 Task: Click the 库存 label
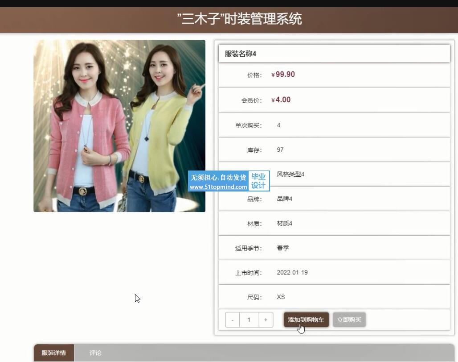point(254,150)
